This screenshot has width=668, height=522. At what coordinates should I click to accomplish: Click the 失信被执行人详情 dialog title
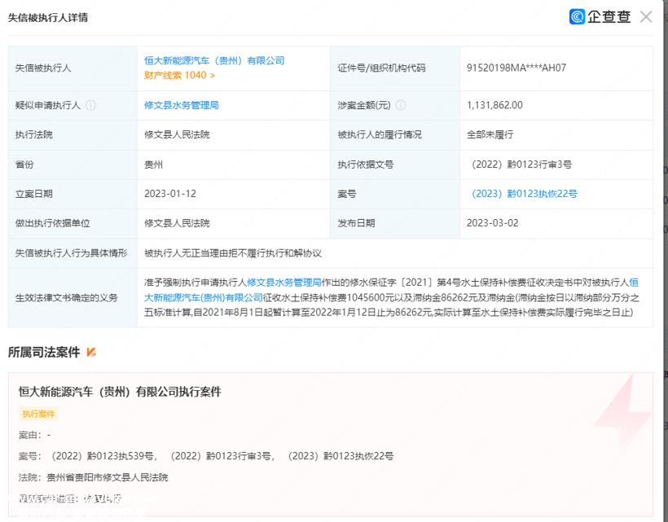(x=48, y=17)
